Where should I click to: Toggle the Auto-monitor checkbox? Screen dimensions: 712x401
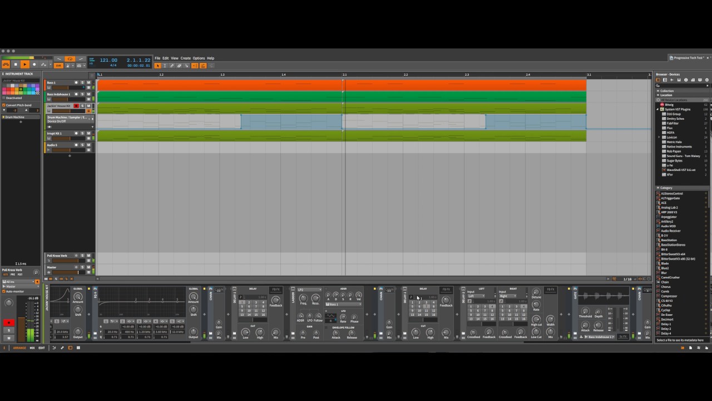4,291
